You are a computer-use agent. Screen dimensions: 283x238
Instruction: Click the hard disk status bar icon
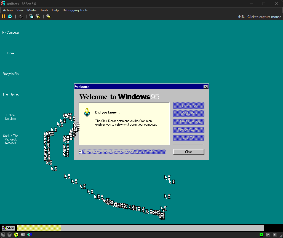23,235
